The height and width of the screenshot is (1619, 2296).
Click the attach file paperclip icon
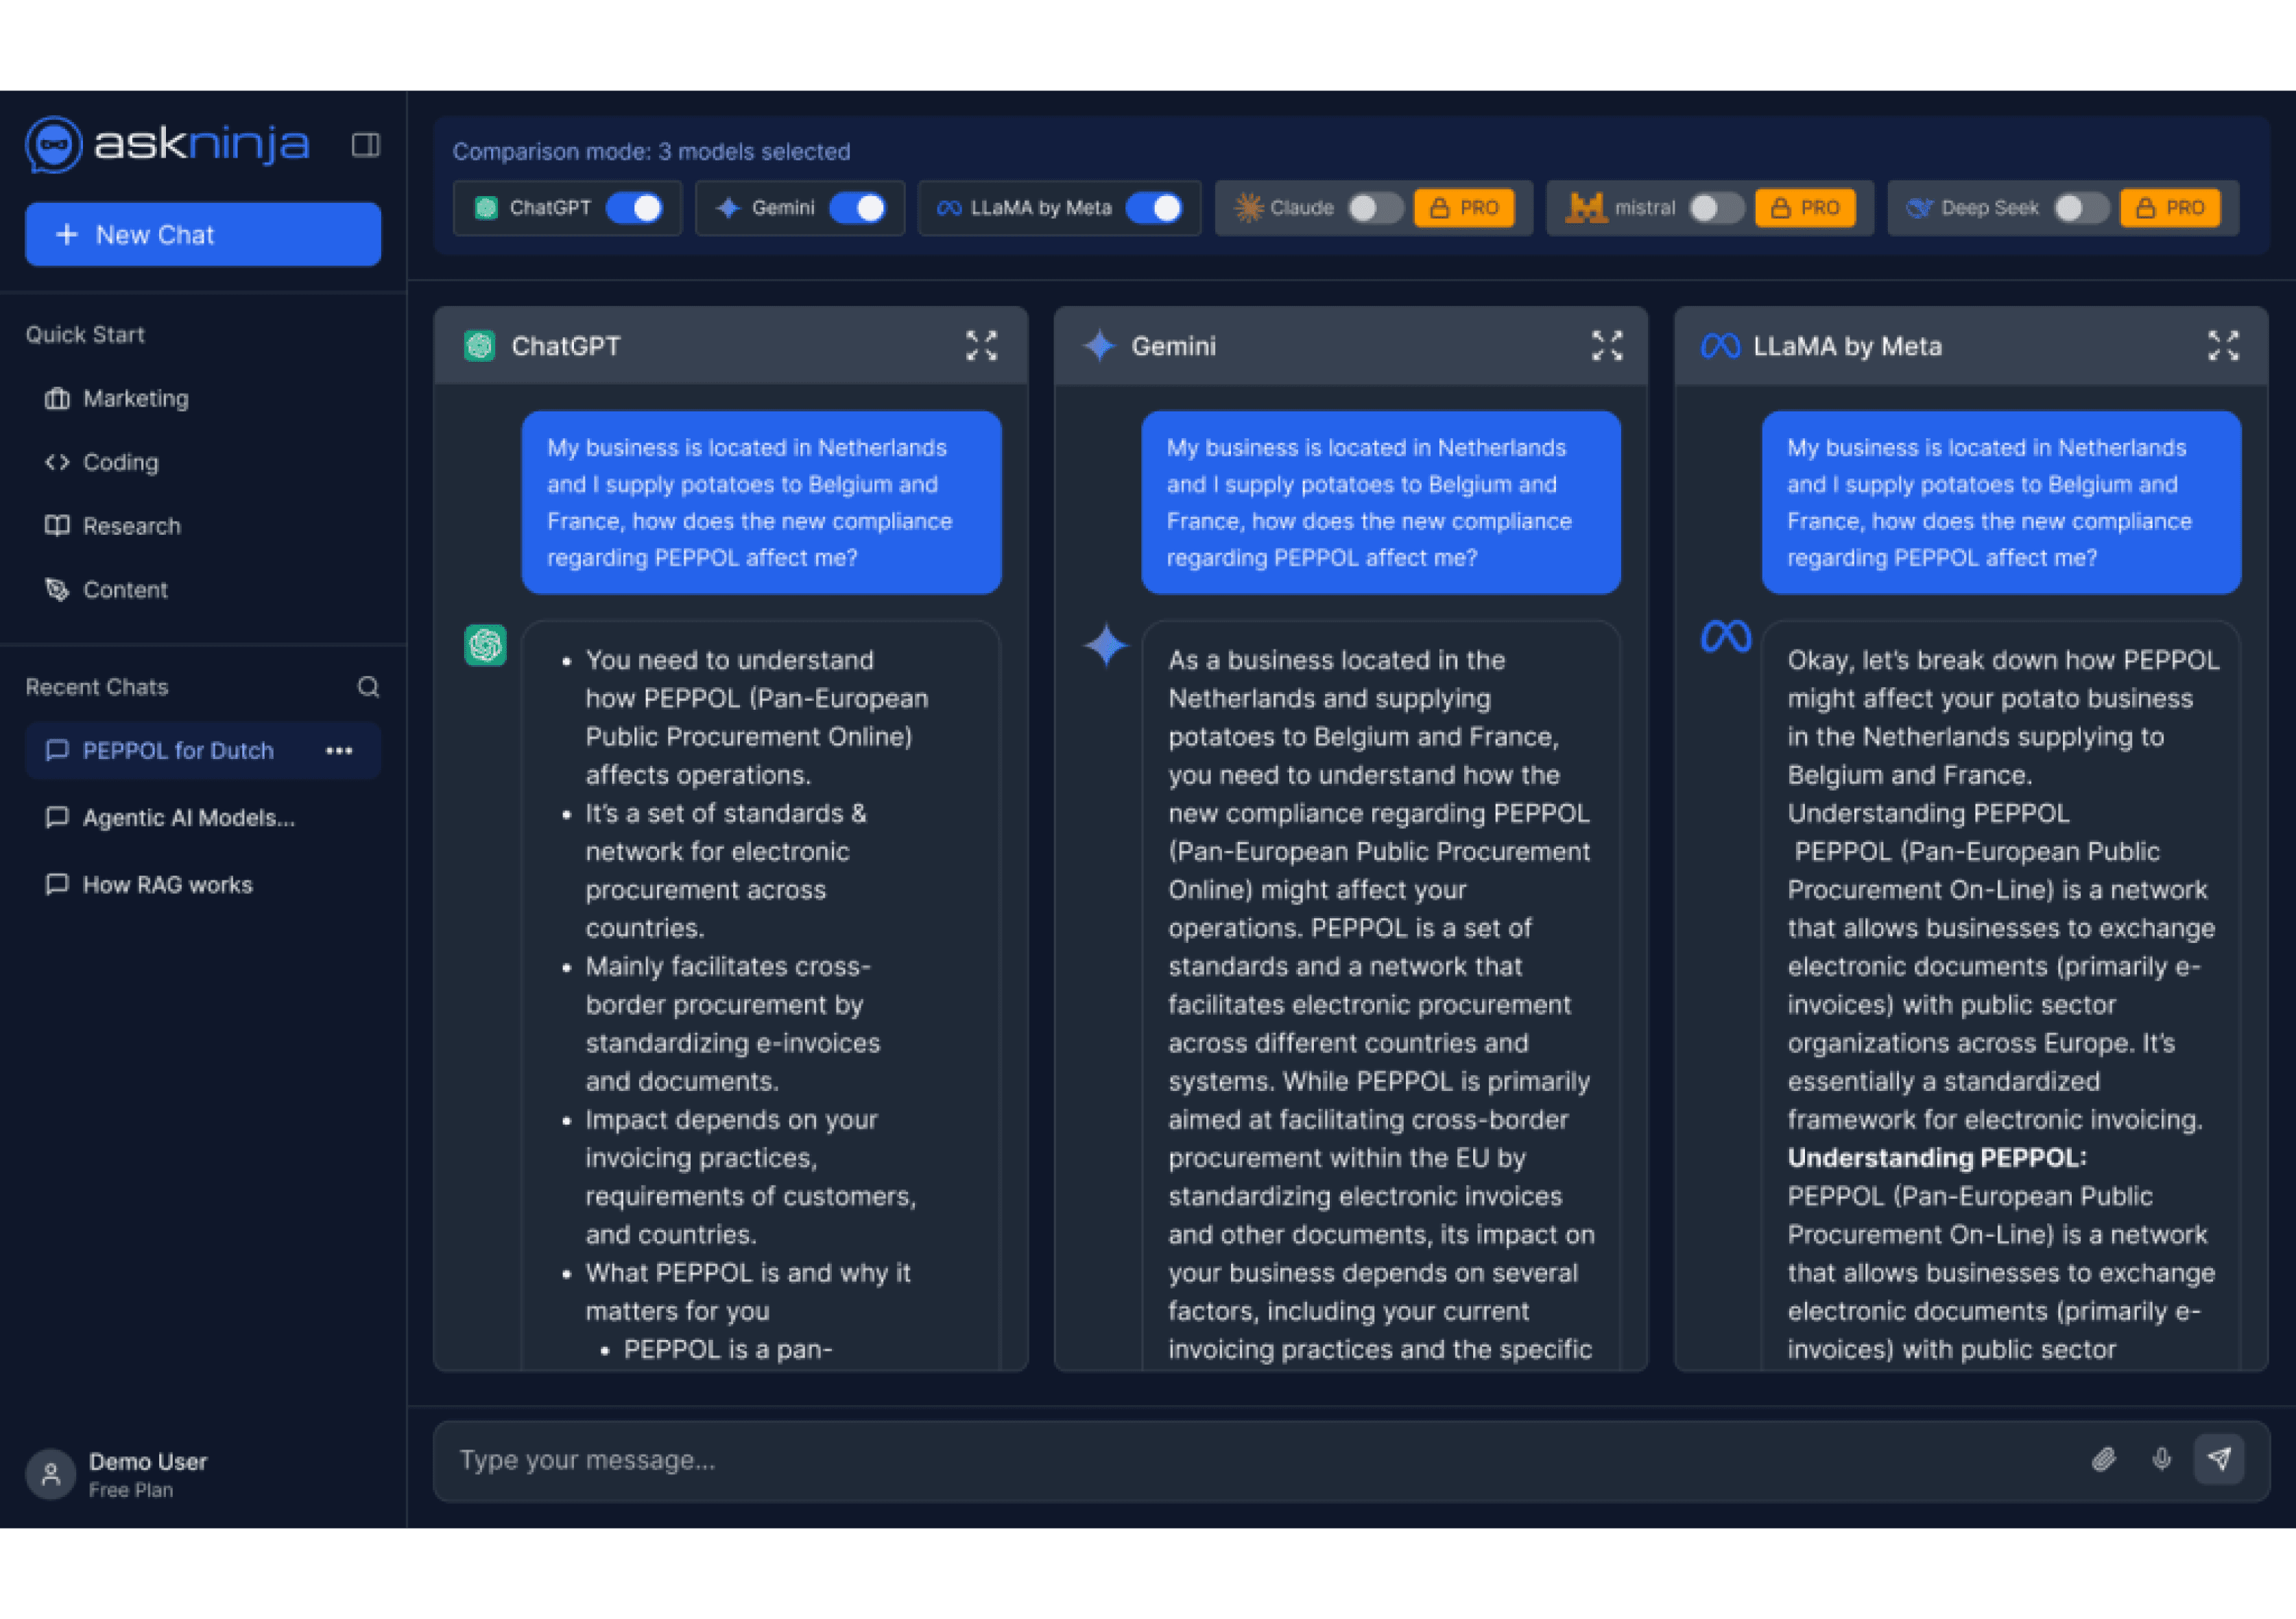[2104, 1460]
